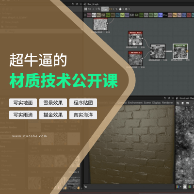This screenshot has height=194, width=194.
Task: Add a Pixel Processor node with the black Pix chip
Action: [165, 15]
